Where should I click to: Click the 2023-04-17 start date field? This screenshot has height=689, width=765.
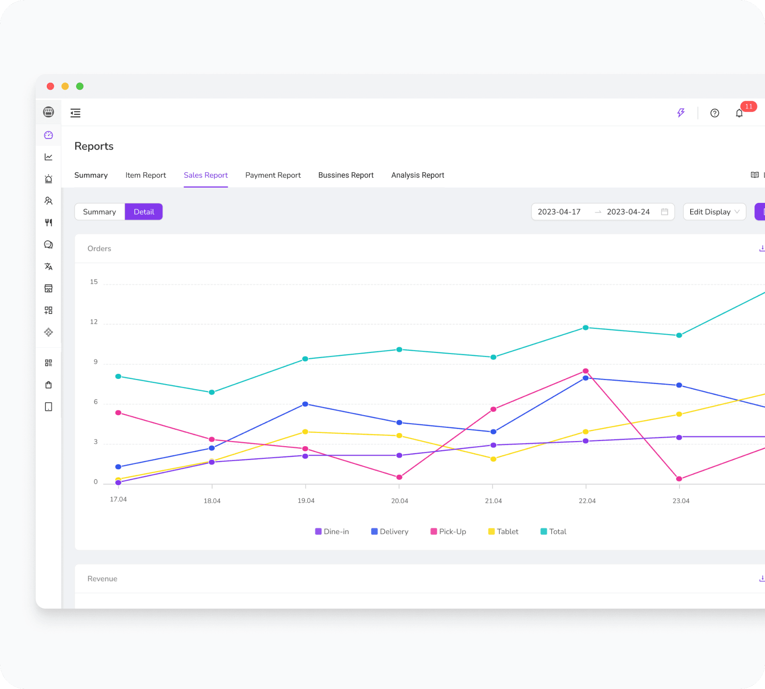tap(559, 212)
